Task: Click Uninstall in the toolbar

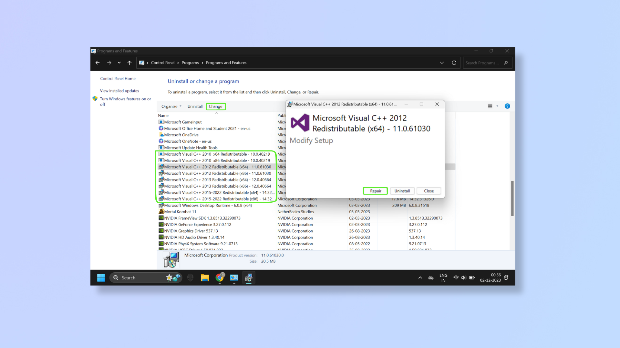Action: pyautogui.click(x=195, y=106)
